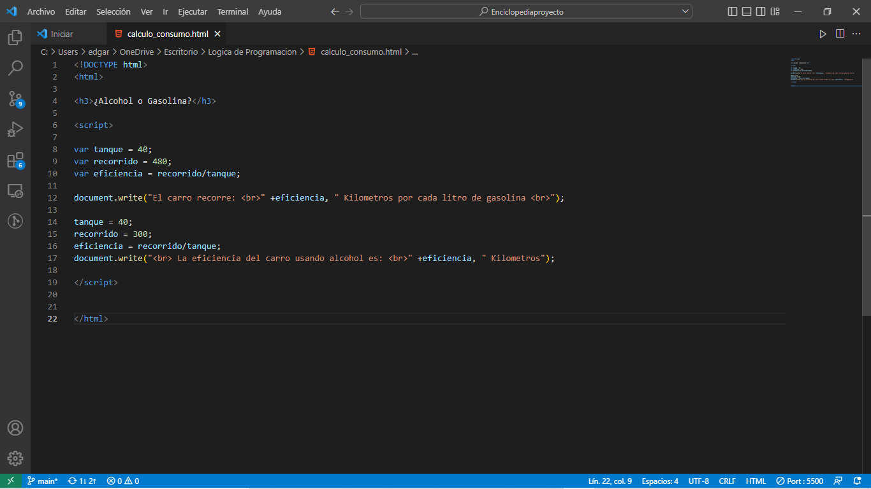This screenshot has width=871, height=489.
Task: Open editor More Actions ellipsis
Action: 856,34
